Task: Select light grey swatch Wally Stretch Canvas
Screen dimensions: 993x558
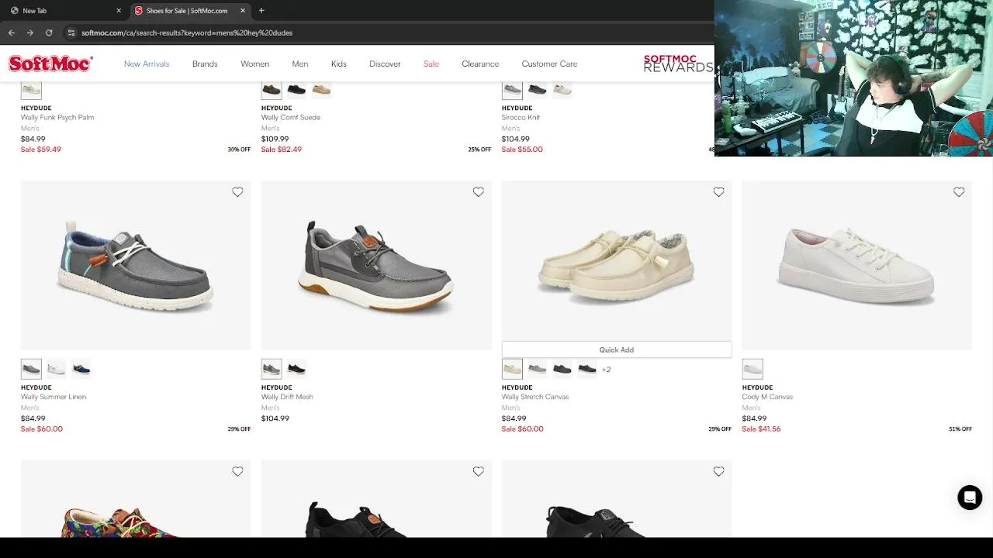Action: coord(537,369)
